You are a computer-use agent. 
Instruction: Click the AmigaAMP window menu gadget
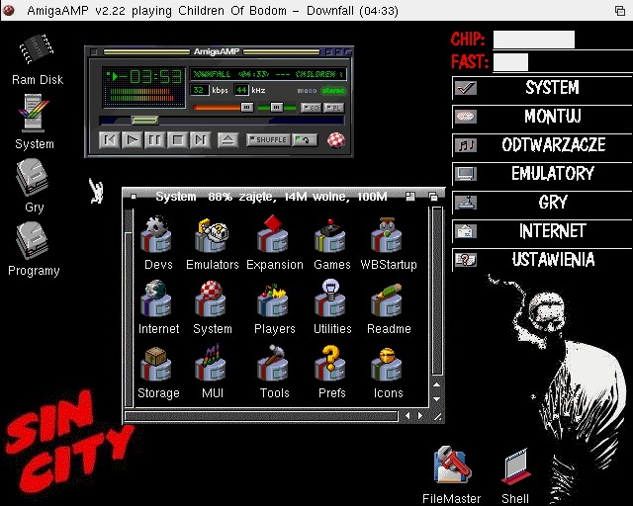[94, 51]
